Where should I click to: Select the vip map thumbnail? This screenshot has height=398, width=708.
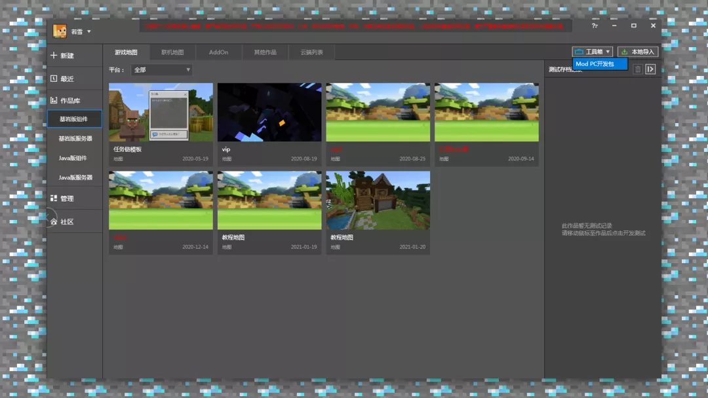click(x=269, y=112)
